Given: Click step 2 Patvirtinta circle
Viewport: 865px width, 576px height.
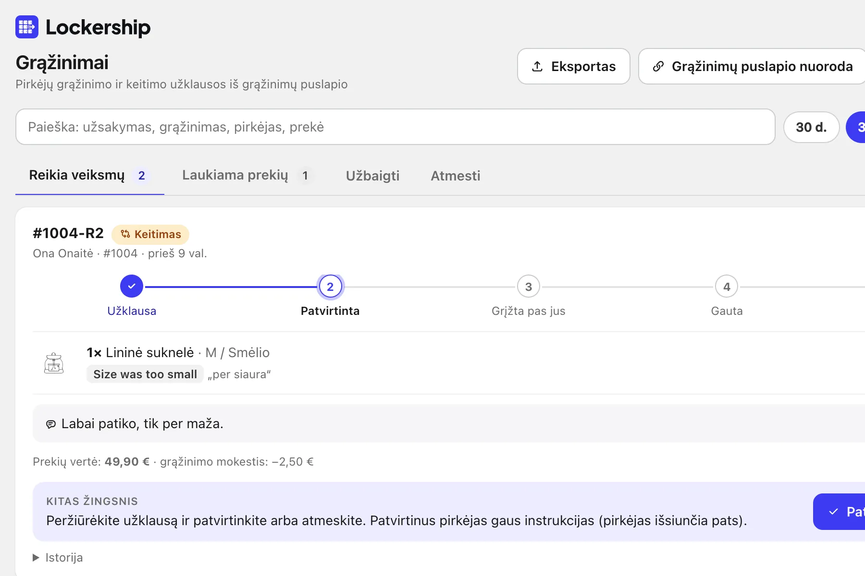Looking at the screenshot, I should [x=330, y=287].
